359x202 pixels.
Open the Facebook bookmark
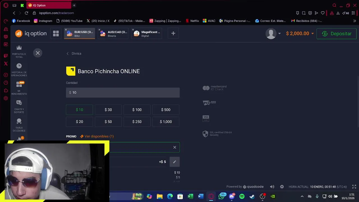21,21
